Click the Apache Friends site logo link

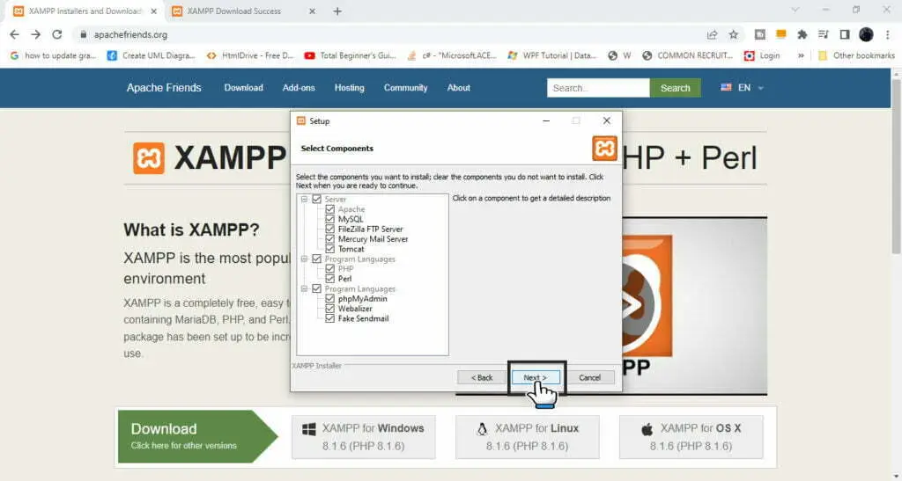[164, 88]
